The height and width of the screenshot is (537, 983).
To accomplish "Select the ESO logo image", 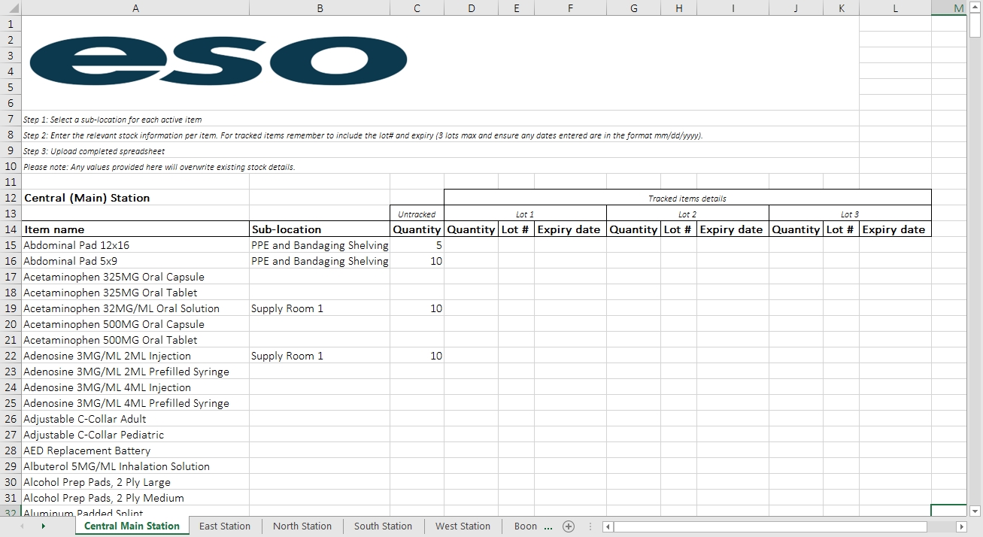I will (218, 61).
